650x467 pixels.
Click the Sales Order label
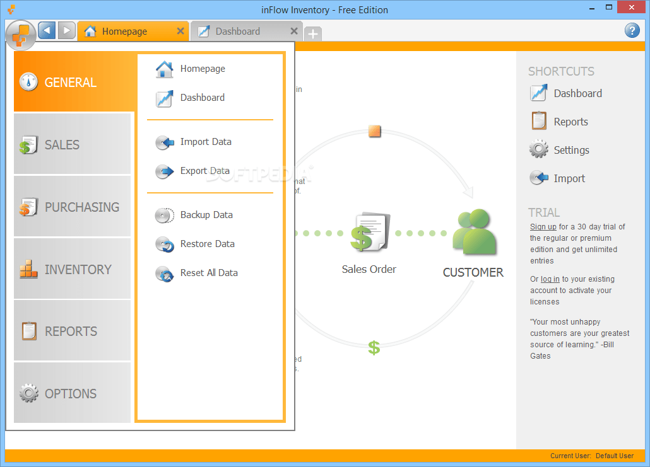(x=369, y=269)
